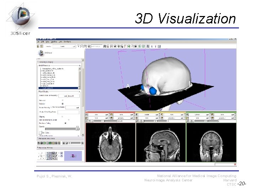
Task: Click the Opacity slider
Action: coord(62,129)
